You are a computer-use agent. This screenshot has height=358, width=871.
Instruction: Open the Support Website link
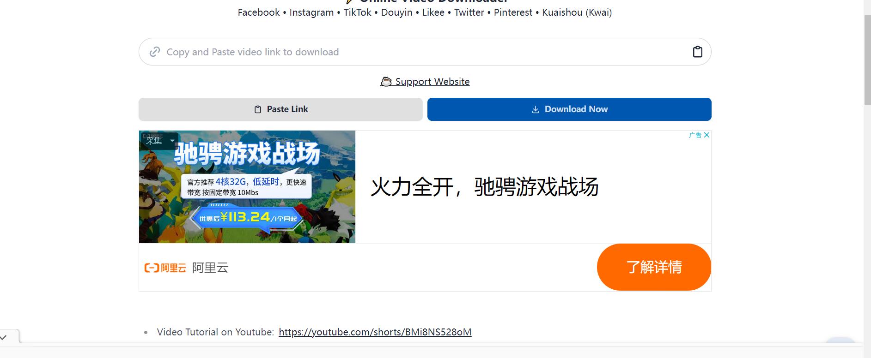click(x=425, y=82)
